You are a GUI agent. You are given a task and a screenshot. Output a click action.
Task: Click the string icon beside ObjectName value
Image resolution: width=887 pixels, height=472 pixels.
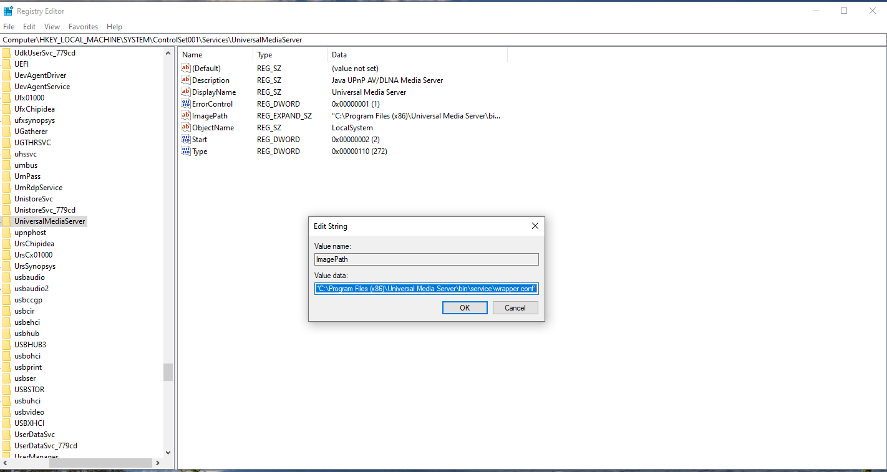[x=185, y=127]
